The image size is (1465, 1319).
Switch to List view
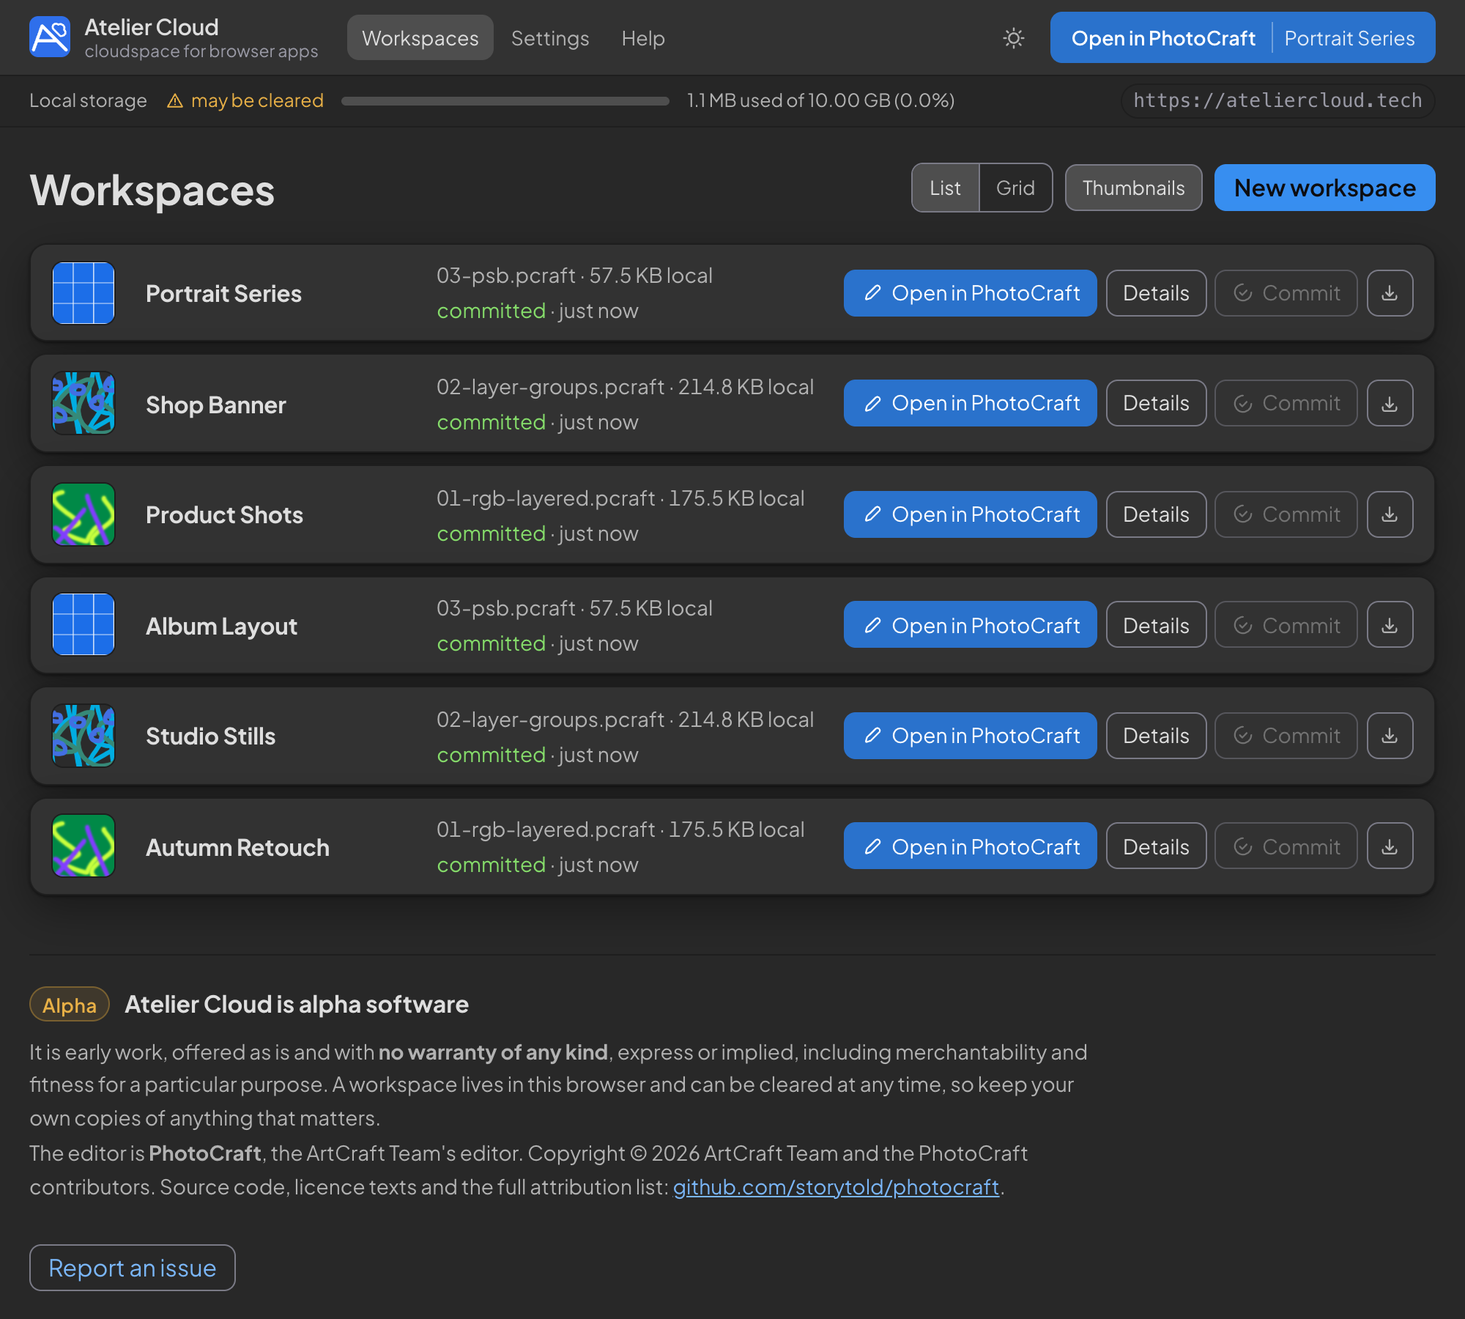tap(945, 188)
